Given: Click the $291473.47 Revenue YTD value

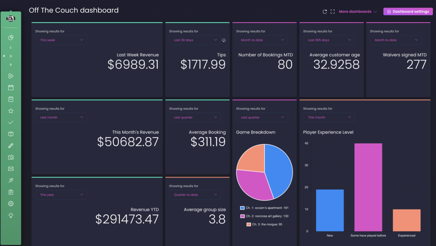Looking at the screenshot, I should pos(127,219).
